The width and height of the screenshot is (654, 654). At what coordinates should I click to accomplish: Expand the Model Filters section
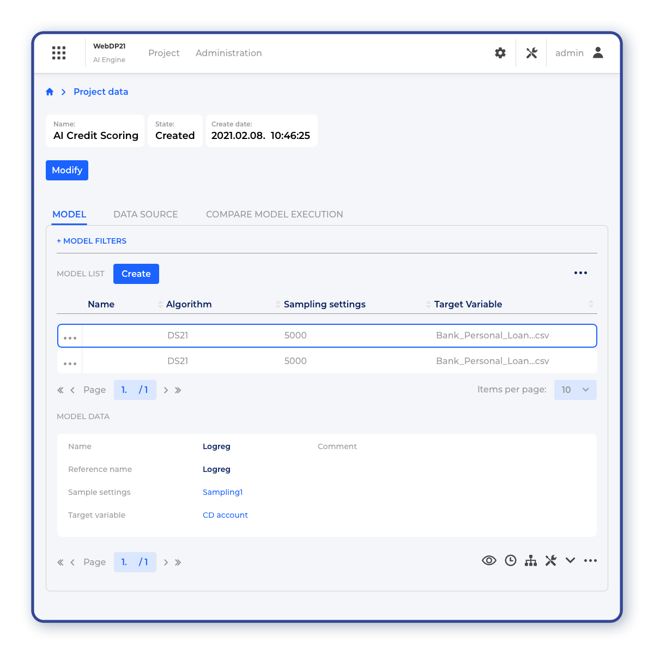pyautogui.click(x=92, y=241)
